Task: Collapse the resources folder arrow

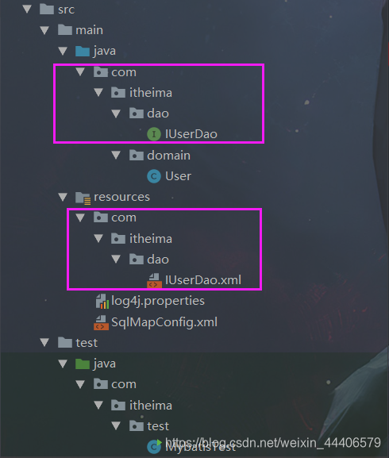Action: point(63,197)
